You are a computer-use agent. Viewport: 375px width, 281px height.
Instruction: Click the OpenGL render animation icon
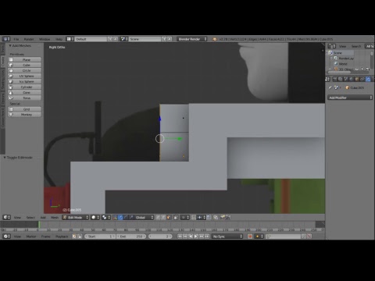(x=228, y=217)
